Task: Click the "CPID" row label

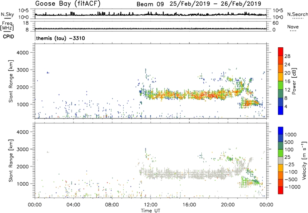Action: coord(8,37)
